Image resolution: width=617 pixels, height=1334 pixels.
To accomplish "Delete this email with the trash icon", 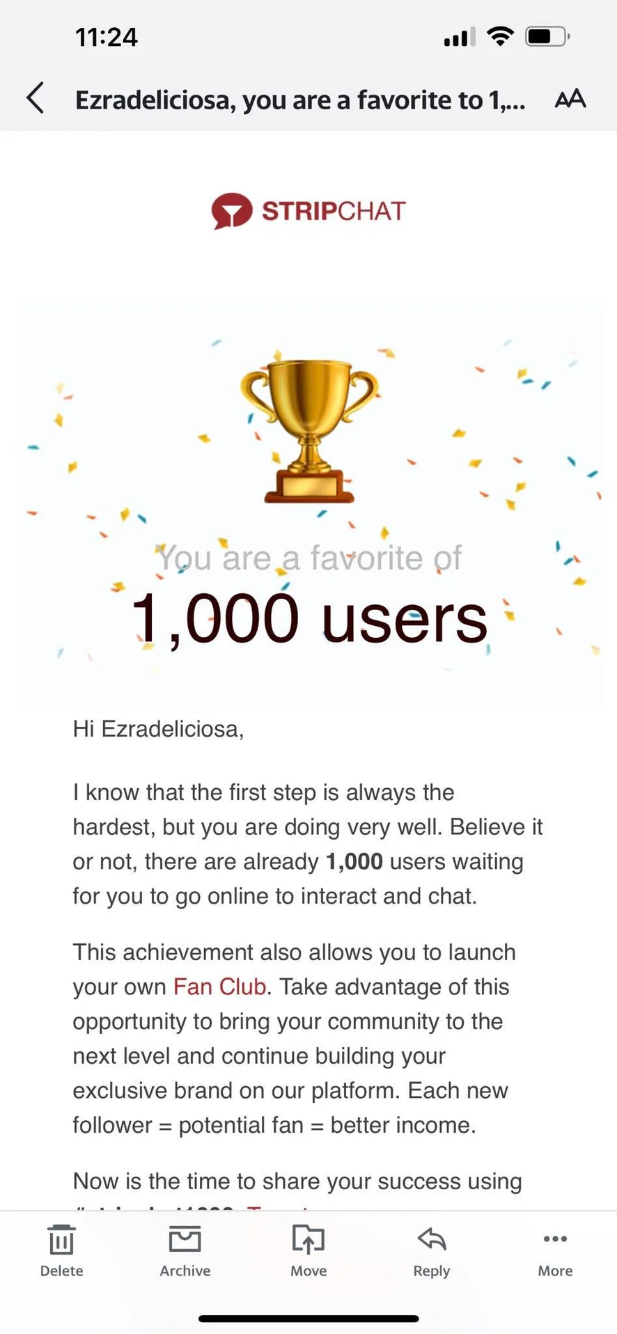I will (61, 1250).
